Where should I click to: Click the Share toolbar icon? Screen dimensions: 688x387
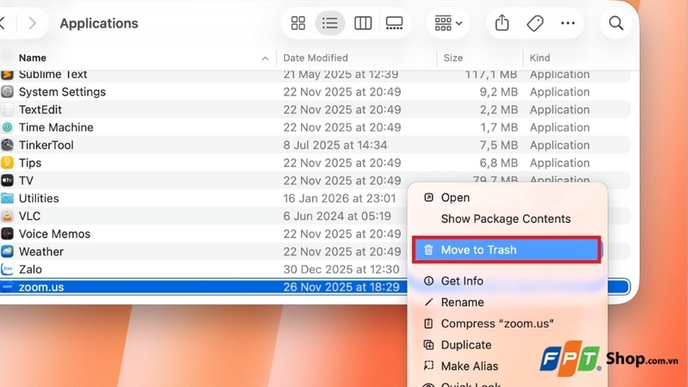(x=502, y=23)
